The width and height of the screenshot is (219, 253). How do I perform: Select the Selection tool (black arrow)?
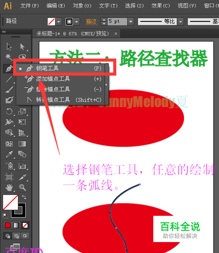click(9, 47)
